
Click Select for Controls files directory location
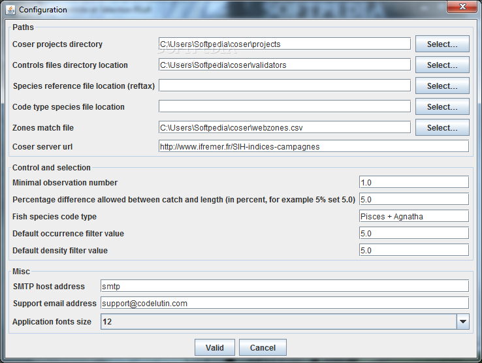[442, 65]
